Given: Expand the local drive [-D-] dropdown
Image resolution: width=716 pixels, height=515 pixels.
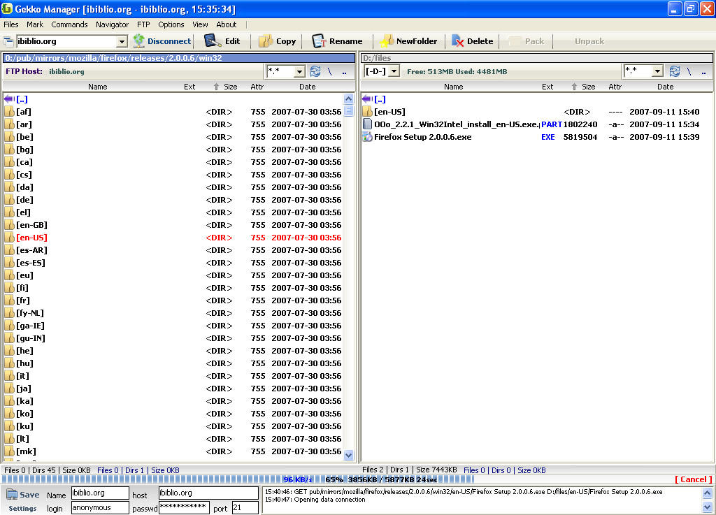Looking at the screenshot, I should coord(394,71).
